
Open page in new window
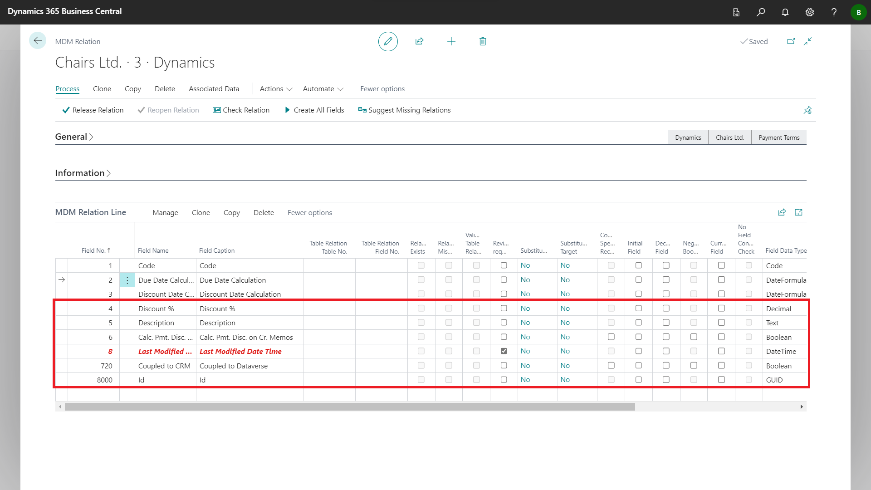pos(791,41)
